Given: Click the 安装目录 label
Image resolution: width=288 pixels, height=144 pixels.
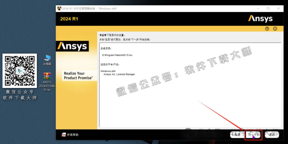Looking at the screenshot, I should pyautogui.click(x=106, y=48).
